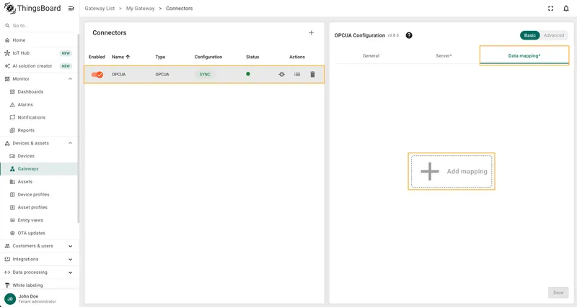Go to My Gateway breadcrumb
Viewport: 577px width, 307px height.
pyautogui.click(x=140, y=8)
